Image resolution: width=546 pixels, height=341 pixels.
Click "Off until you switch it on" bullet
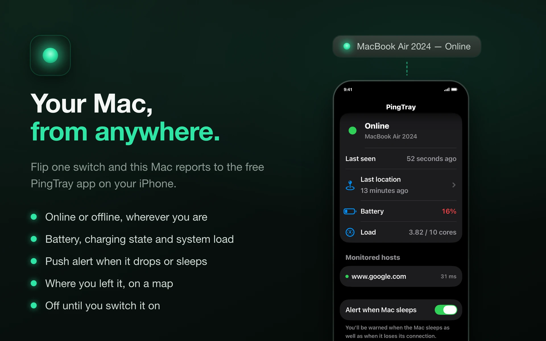pos(102,306)
